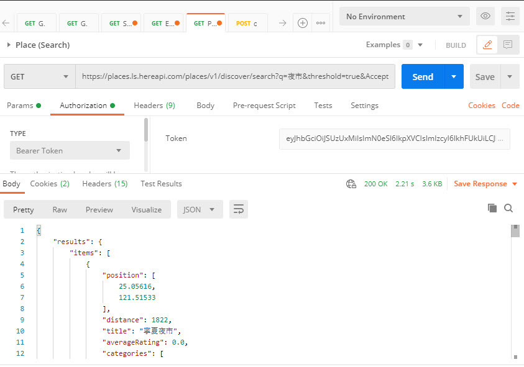The image size is (524, 367).
Task: Switch to the Params tab
Action: 24,106
